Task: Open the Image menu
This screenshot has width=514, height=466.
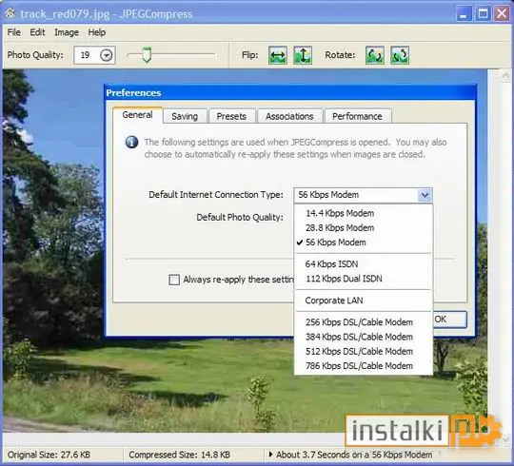Action: 67,32
